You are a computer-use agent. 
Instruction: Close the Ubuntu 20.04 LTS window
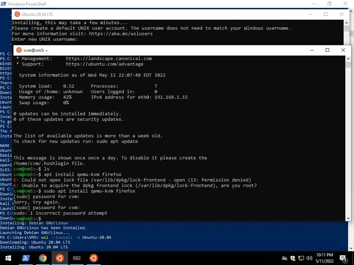click(341, 14)
